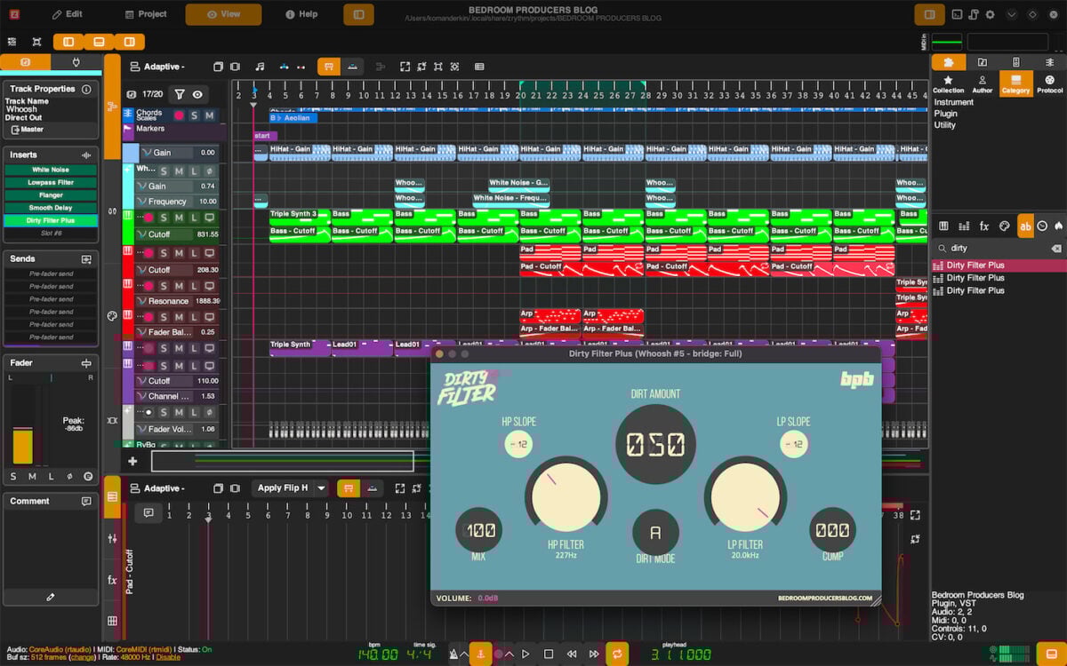
Task: Open the track filter funnel icon
Action: 180,95
